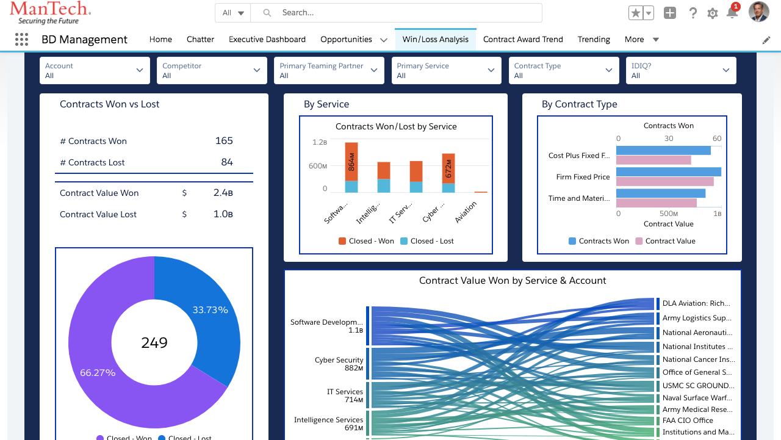
Task: Click the Contract Value Lost 1.0B figure
Action: [x=223, y=214]
